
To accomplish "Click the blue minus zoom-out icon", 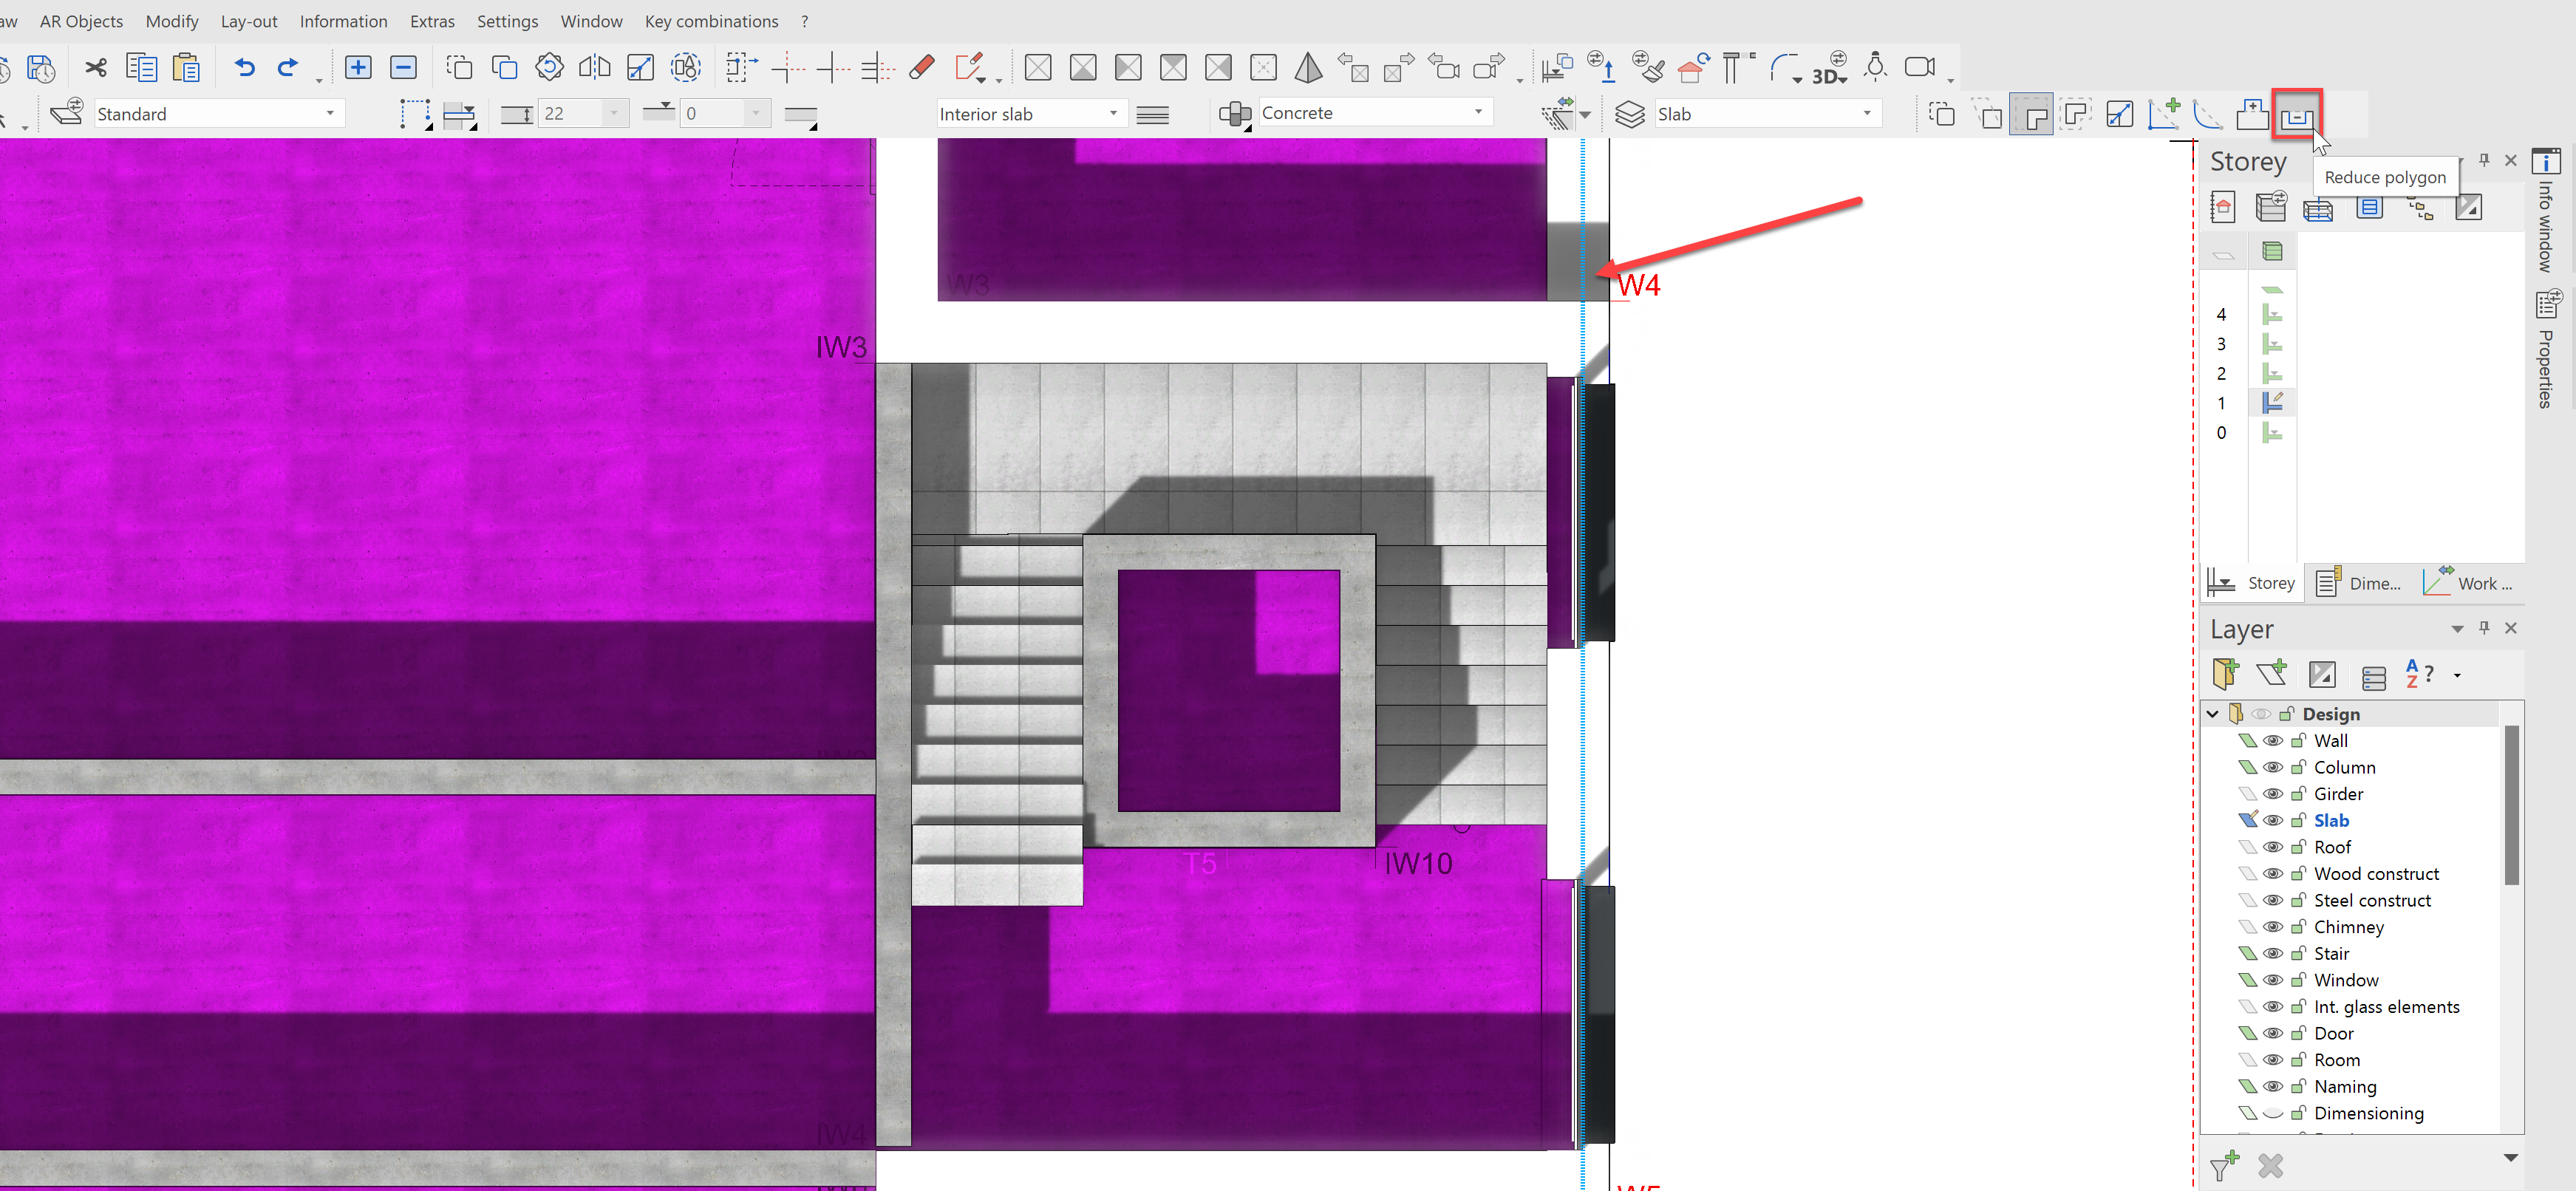I will (x=402, y=67).
